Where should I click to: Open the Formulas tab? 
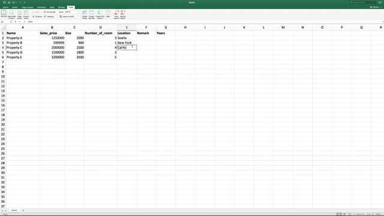point(41,7)
